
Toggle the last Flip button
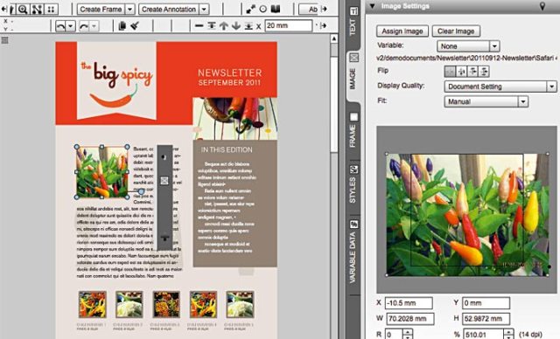click(484, 72)
